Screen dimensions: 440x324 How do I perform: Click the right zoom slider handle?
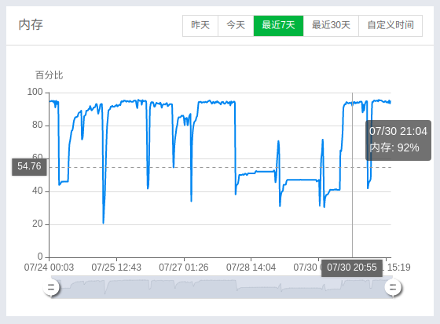(x=393, y=287)
